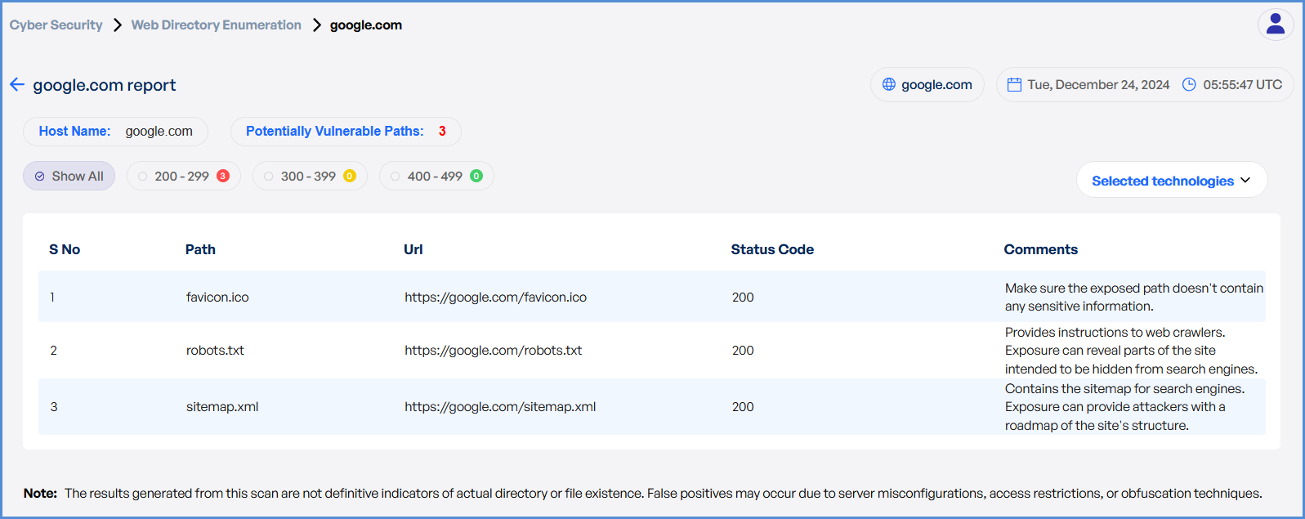Click the red badge showing 3 results

[223, 176]
